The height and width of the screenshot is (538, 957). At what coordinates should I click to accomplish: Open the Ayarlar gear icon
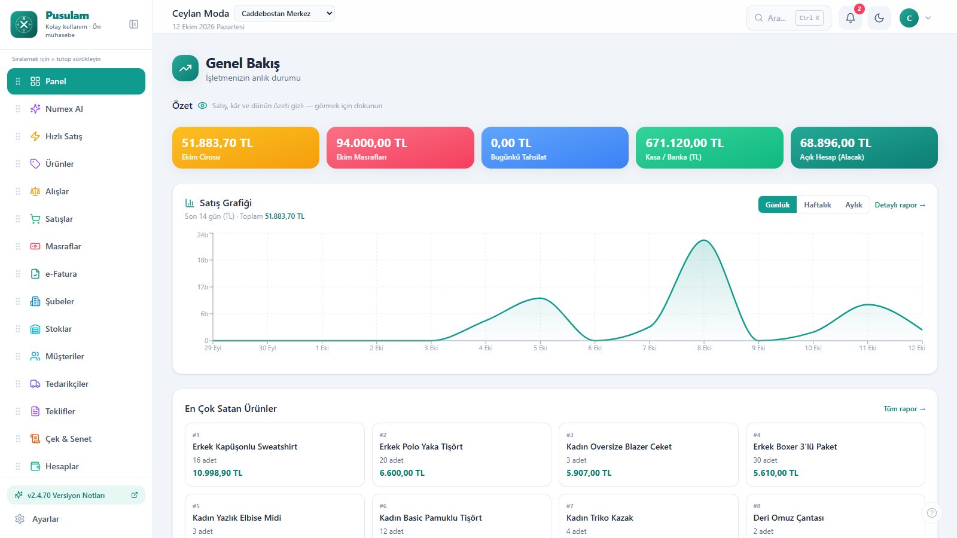click(x=20, y=519)
